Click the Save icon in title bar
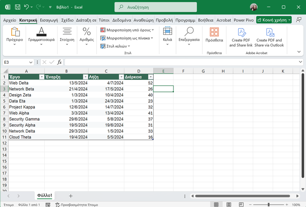This screenshot has width=306, height=207. pyautogui.click(x=17, y=7)
